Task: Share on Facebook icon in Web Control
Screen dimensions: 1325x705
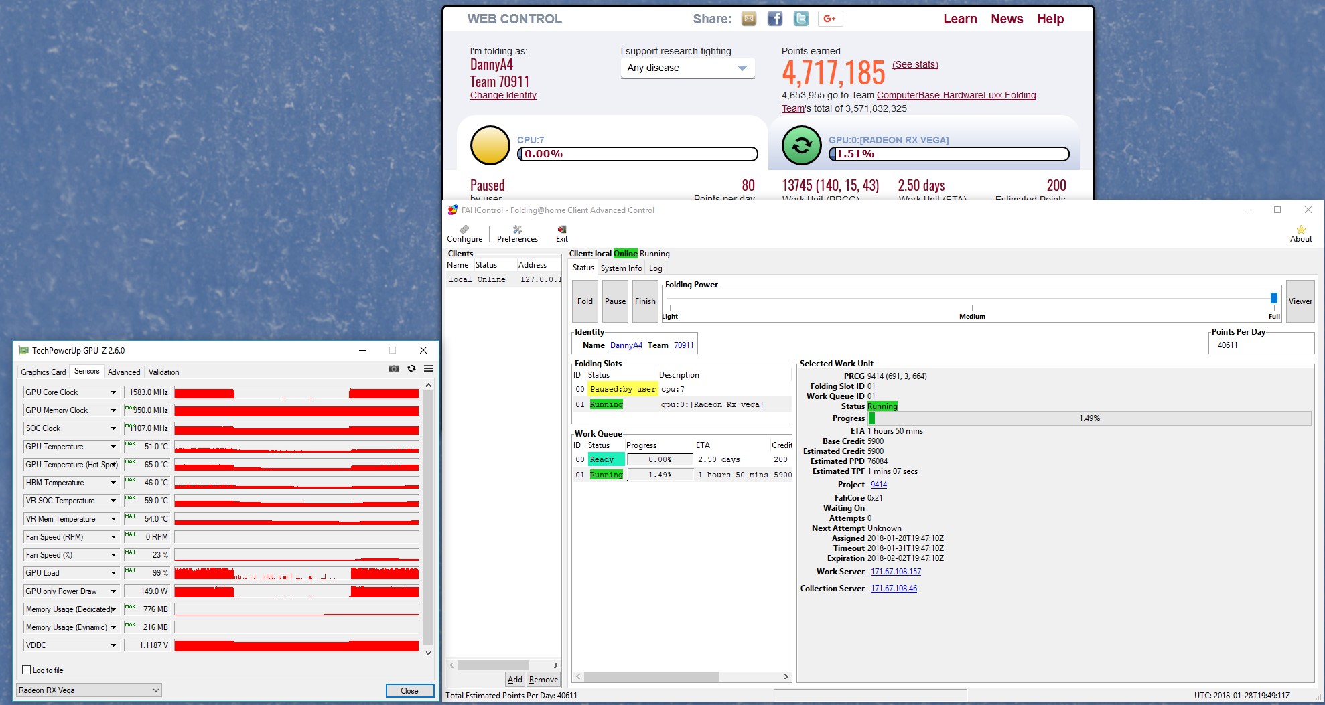Action: pos(775,19)
